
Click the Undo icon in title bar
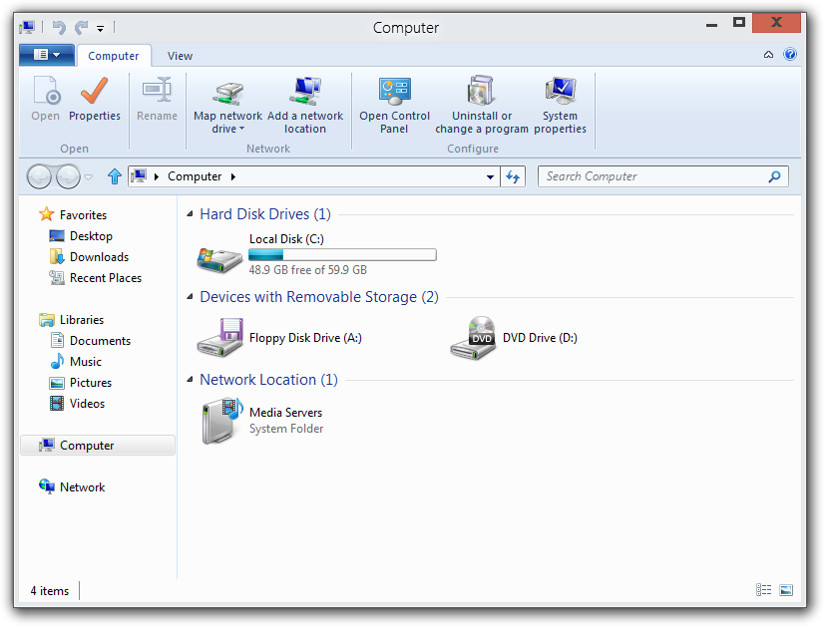[x=59, y=27]
